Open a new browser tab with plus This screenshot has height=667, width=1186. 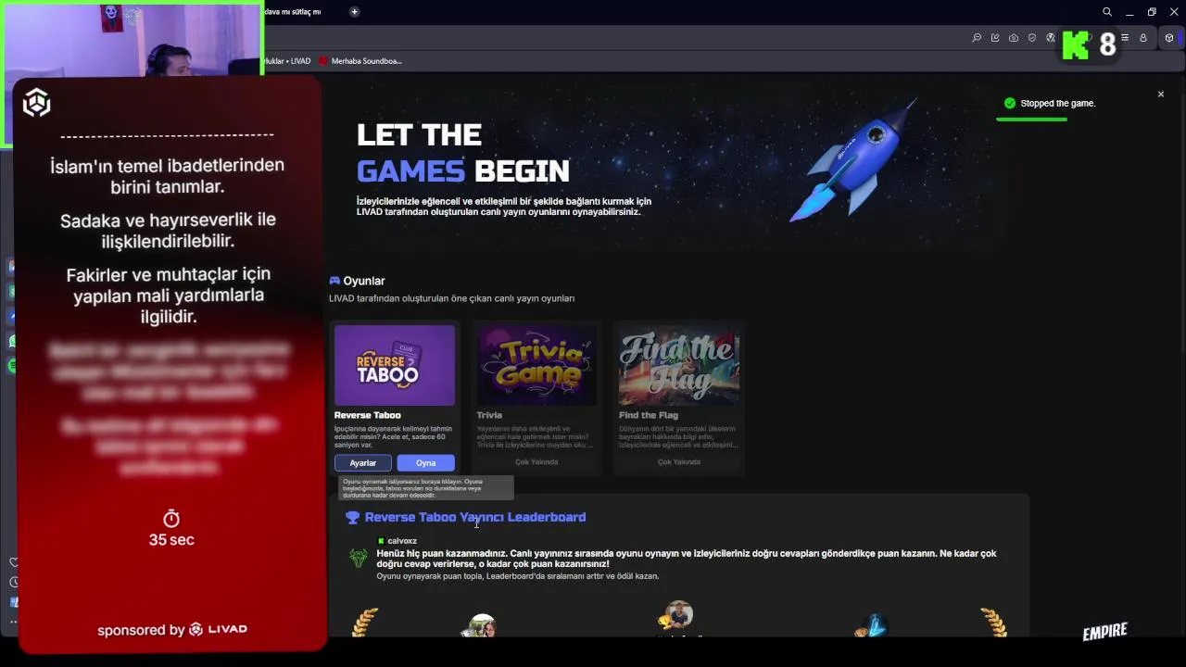[x=354, y=12]
